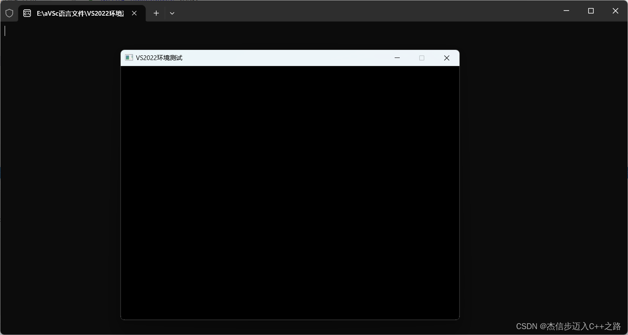Close the terminal window
Viewport: 628px width, 335px height.
pyautogui.click(x=615, y=11)
